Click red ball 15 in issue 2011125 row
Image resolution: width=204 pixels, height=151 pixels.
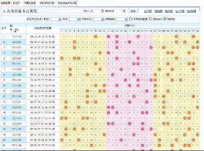click(x=121, y=69)
